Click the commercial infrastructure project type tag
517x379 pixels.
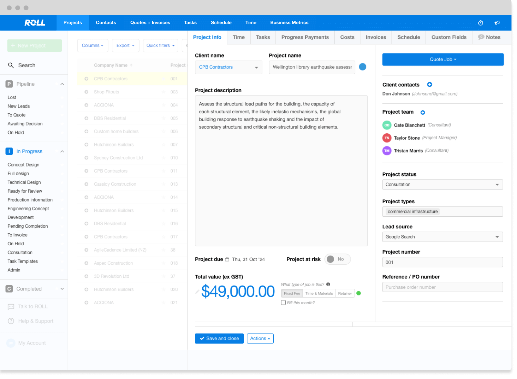pos(413,212)
